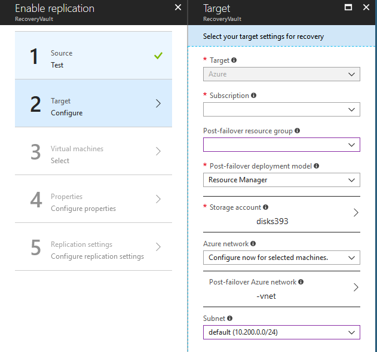Select step 2 Target Configure
This screenshot has height=352, width=377.
click(x=93, y=103)
